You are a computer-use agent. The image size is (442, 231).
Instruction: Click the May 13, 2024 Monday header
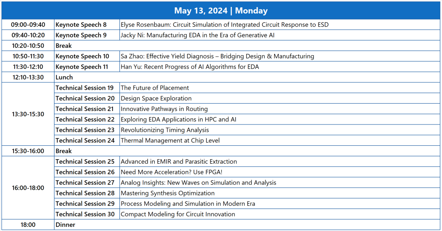click(x=221, y=11)
